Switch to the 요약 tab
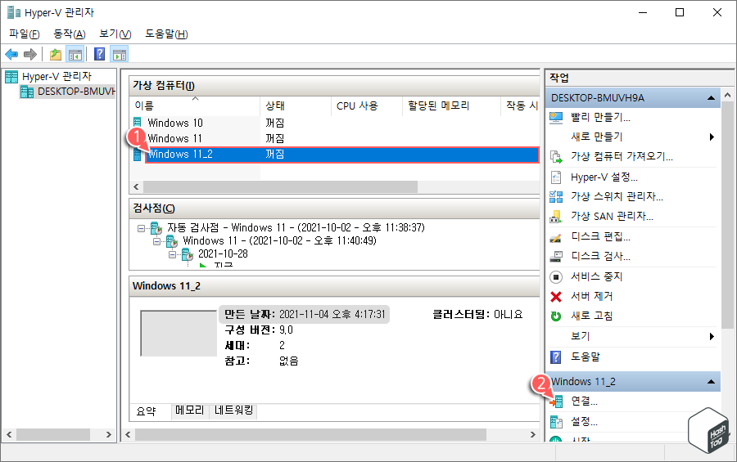The image size is (737, 462). [x=147, y=411]
